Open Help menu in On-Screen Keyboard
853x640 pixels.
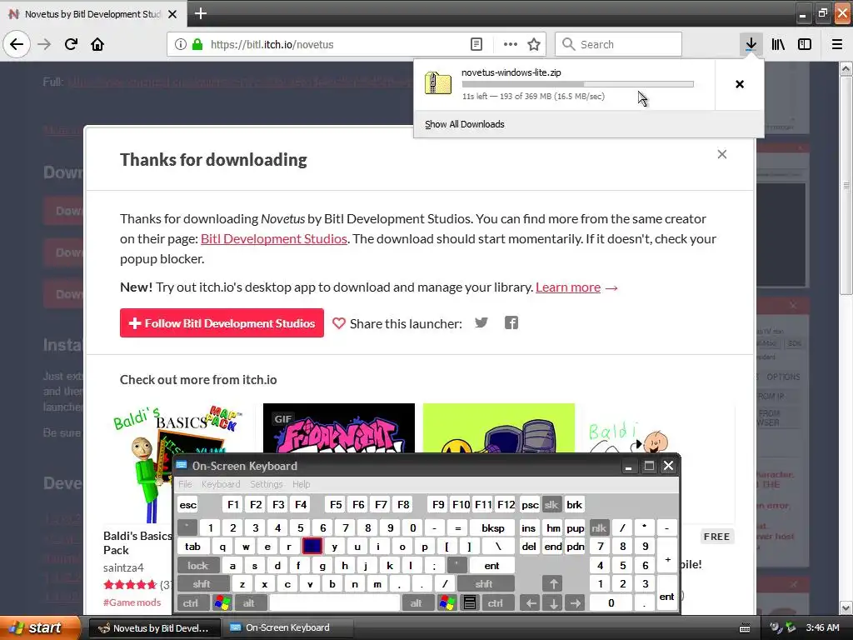tap(301, 484)
